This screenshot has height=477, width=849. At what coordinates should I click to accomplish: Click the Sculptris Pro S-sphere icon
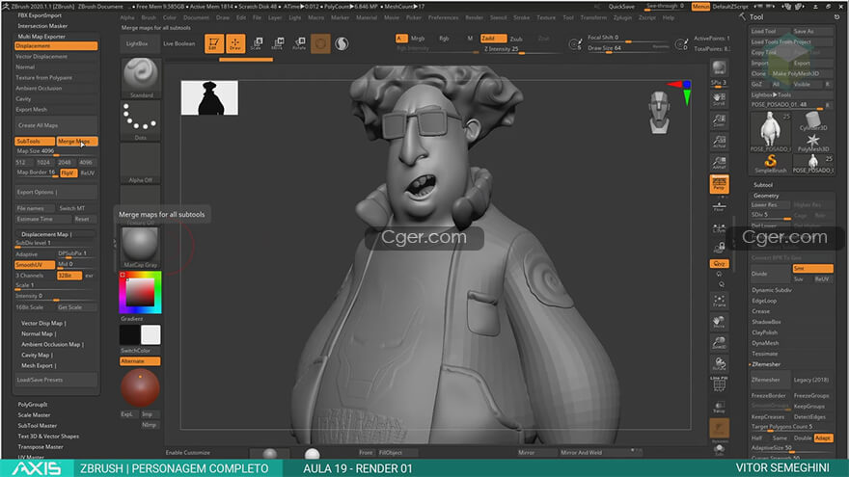tap(342, 43)
